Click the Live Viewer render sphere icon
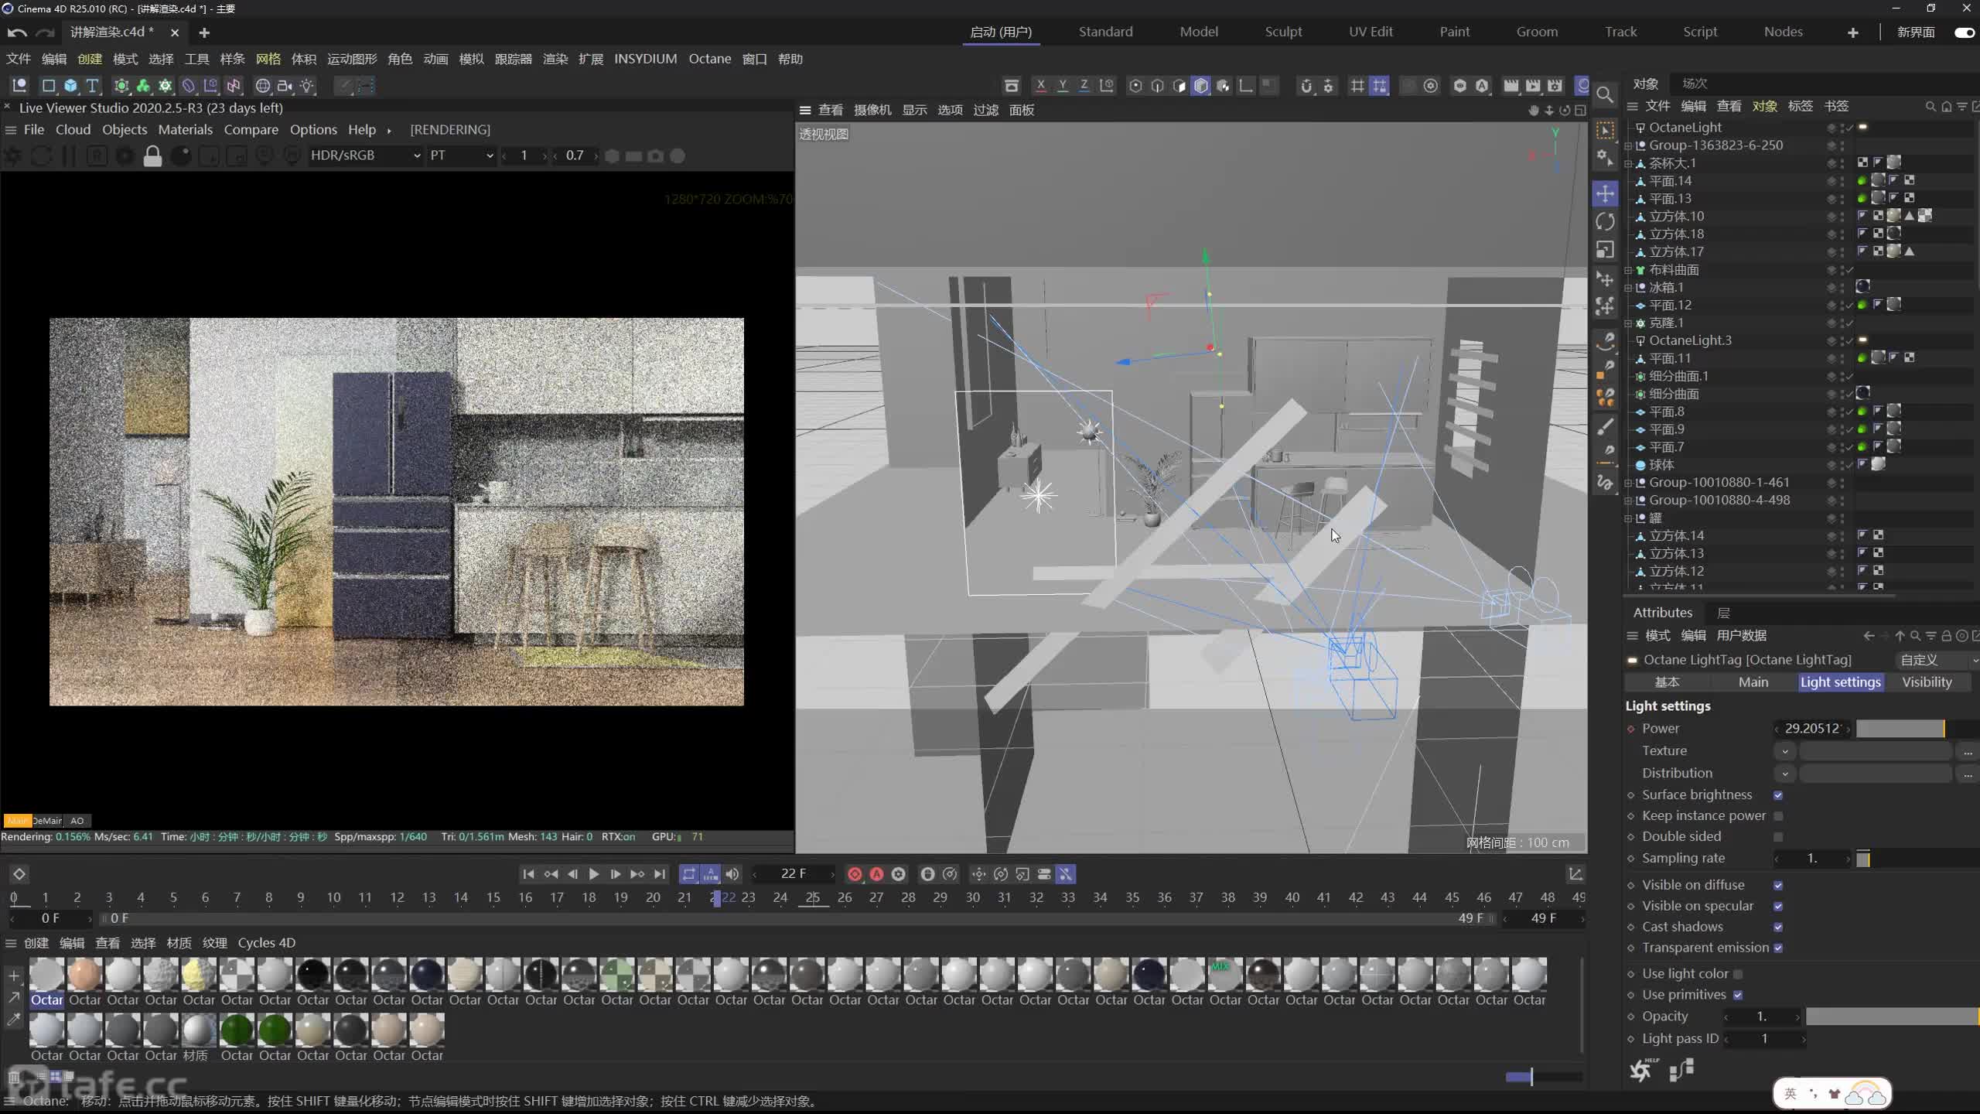Viewport: 1980px width, 1114px height. click(180, 156)
